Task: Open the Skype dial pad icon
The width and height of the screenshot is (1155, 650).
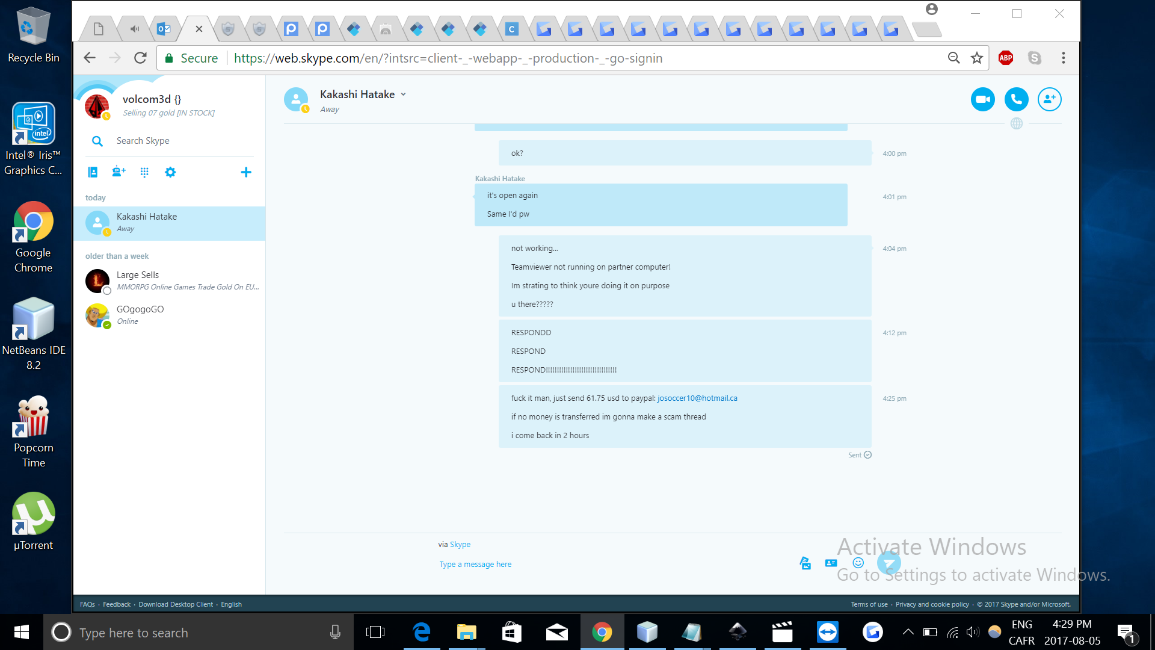Action: click(144, 172)
